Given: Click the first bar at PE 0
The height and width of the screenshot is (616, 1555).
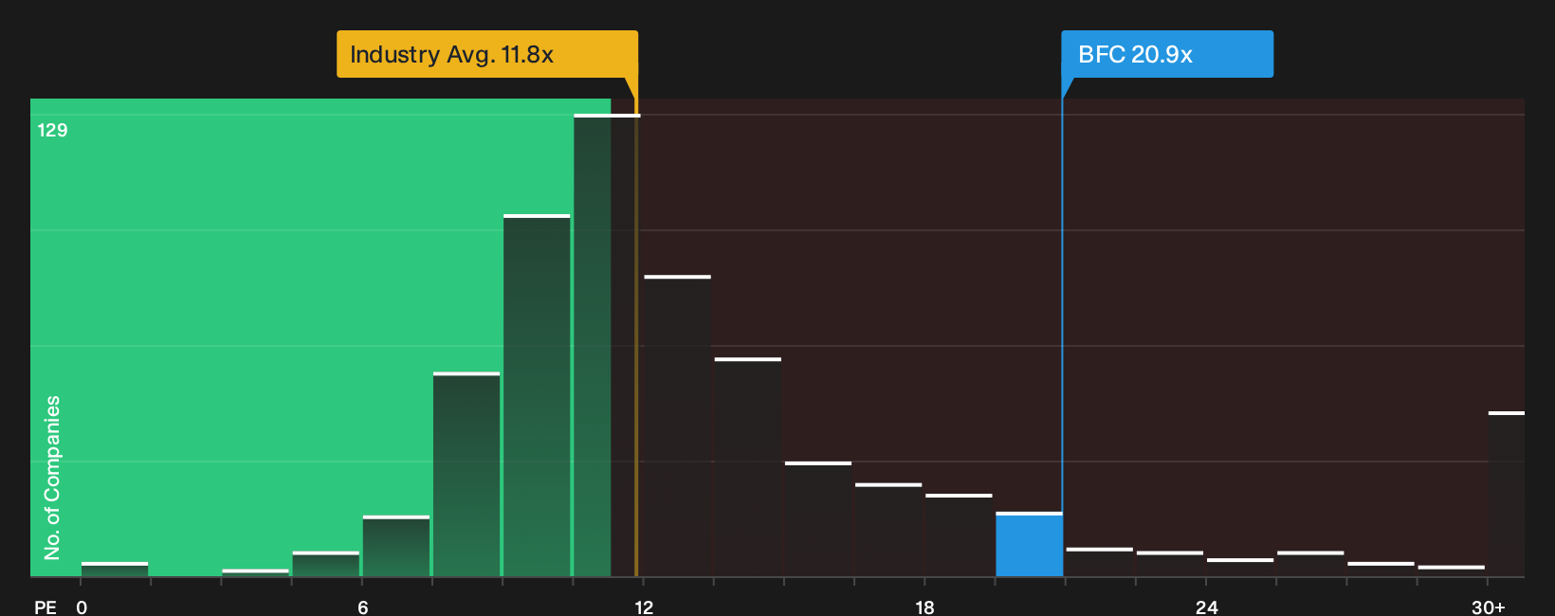Looking at the screenshot, I should click(115, 570).
